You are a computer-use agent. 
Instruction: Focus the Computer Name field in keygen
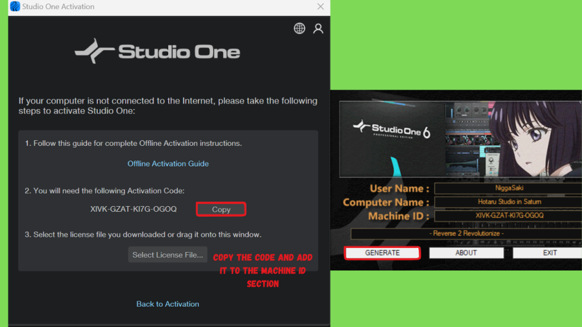pos(508,202)
